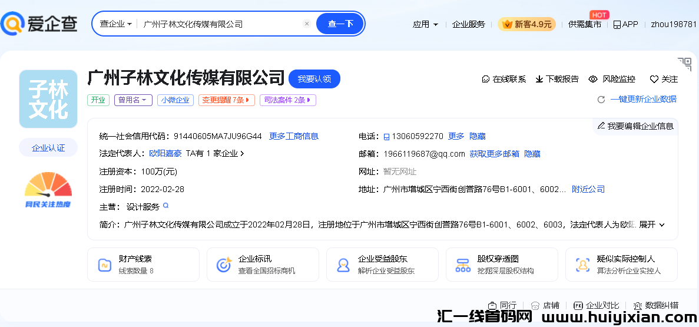Image resolution: width=699 pixels, height=327 pixels.
Task: Click the 开业 status tag
Action: point(98,100)
